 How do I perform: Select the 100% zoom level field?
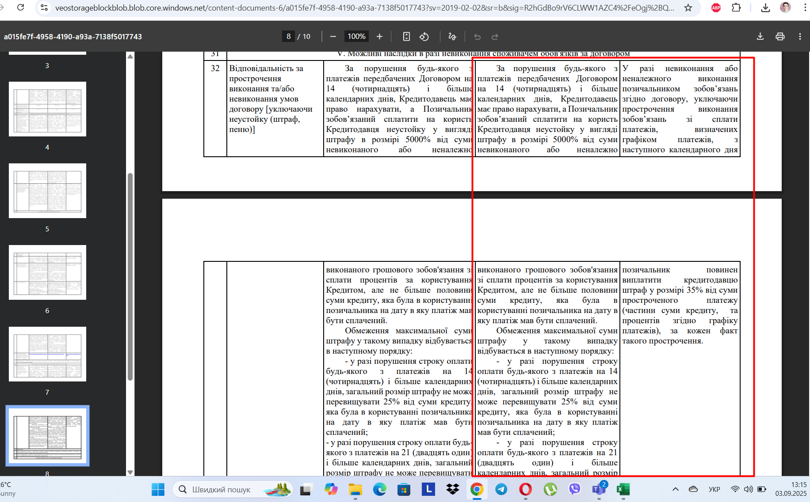(356, 36)
